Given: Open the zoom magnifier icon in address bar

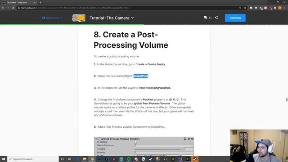Looking at the screenshot, I should (x=240, y=8).
